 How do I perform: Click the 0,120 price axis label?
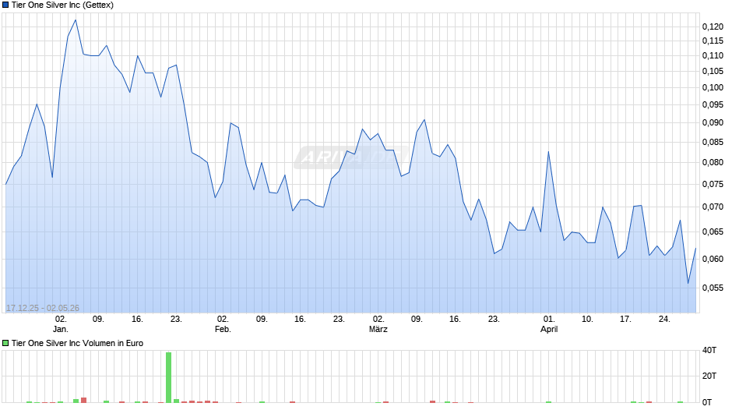[x=713, y=27]
